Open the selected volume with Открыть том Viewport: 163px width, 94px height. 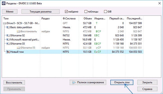pyautogui.click(x=122, y=82)
